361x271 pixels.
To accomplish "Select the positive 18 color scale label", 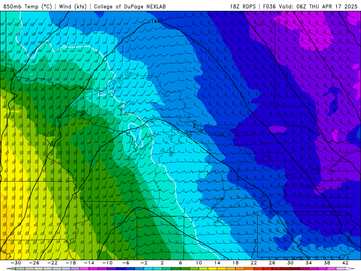I will [235, 263].
